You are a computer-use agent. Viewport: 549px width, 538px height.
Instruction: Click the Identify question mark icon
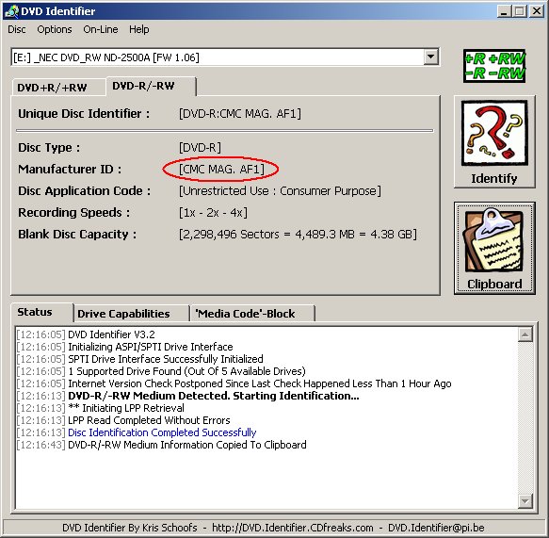click(x=494, y=133)
